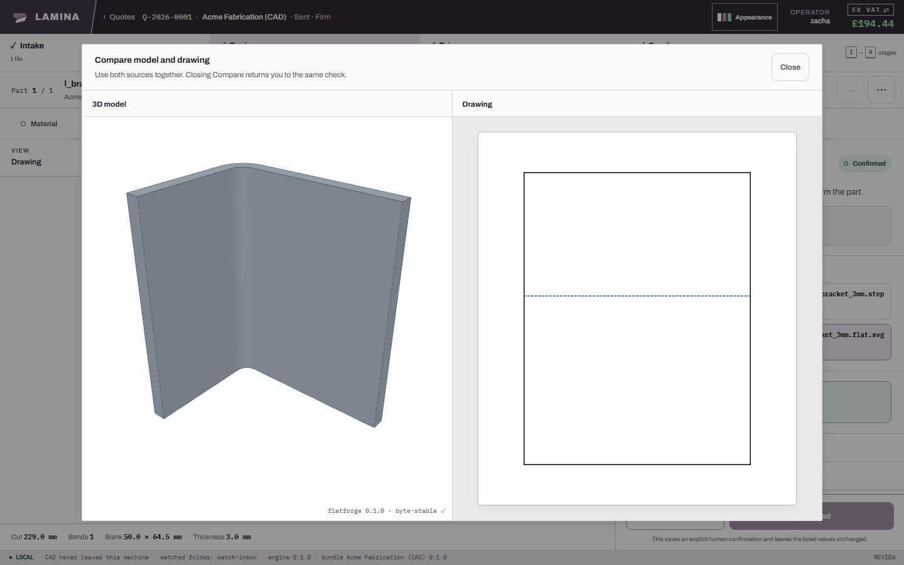Click the flatforge 0.1.0 byte-stable label
Image resolution: width=904 pixels, height=565 pixels.
coord(386,511)
